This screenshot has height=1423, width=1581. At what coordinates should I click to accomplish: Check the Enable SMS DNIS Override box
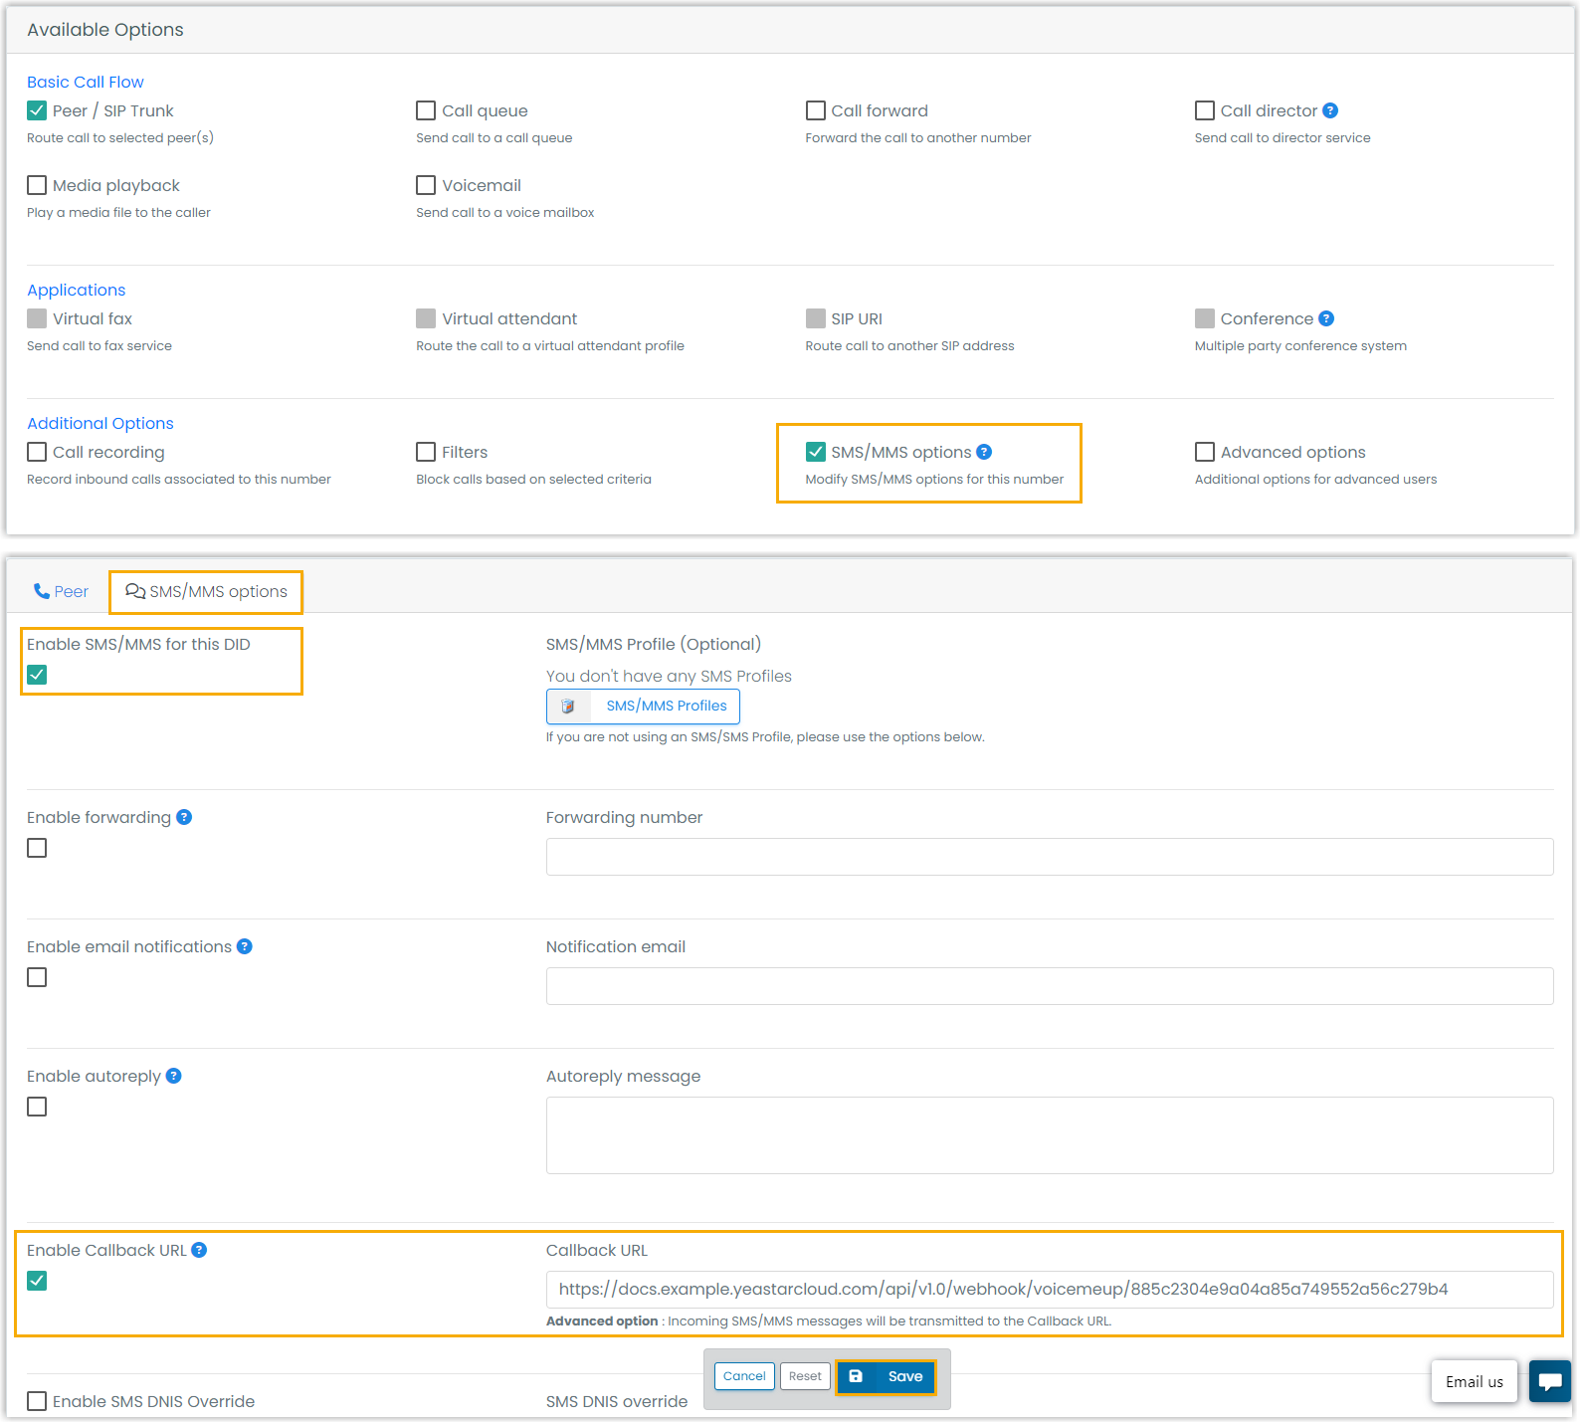click(37, 1401)
